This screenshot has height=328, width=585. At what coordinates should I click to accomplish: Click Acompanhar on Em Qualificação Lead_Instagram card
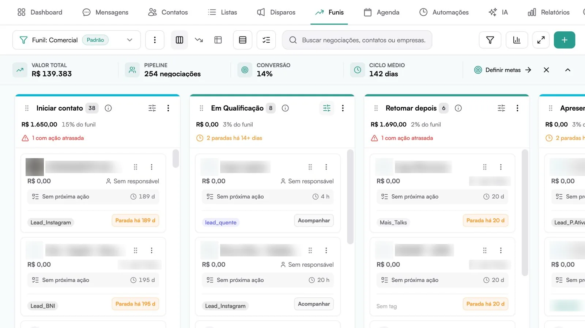[x=314, y=304]
